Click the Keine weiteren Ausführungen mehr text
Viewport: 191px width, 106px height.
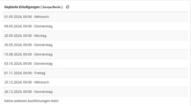coord(31,101)
